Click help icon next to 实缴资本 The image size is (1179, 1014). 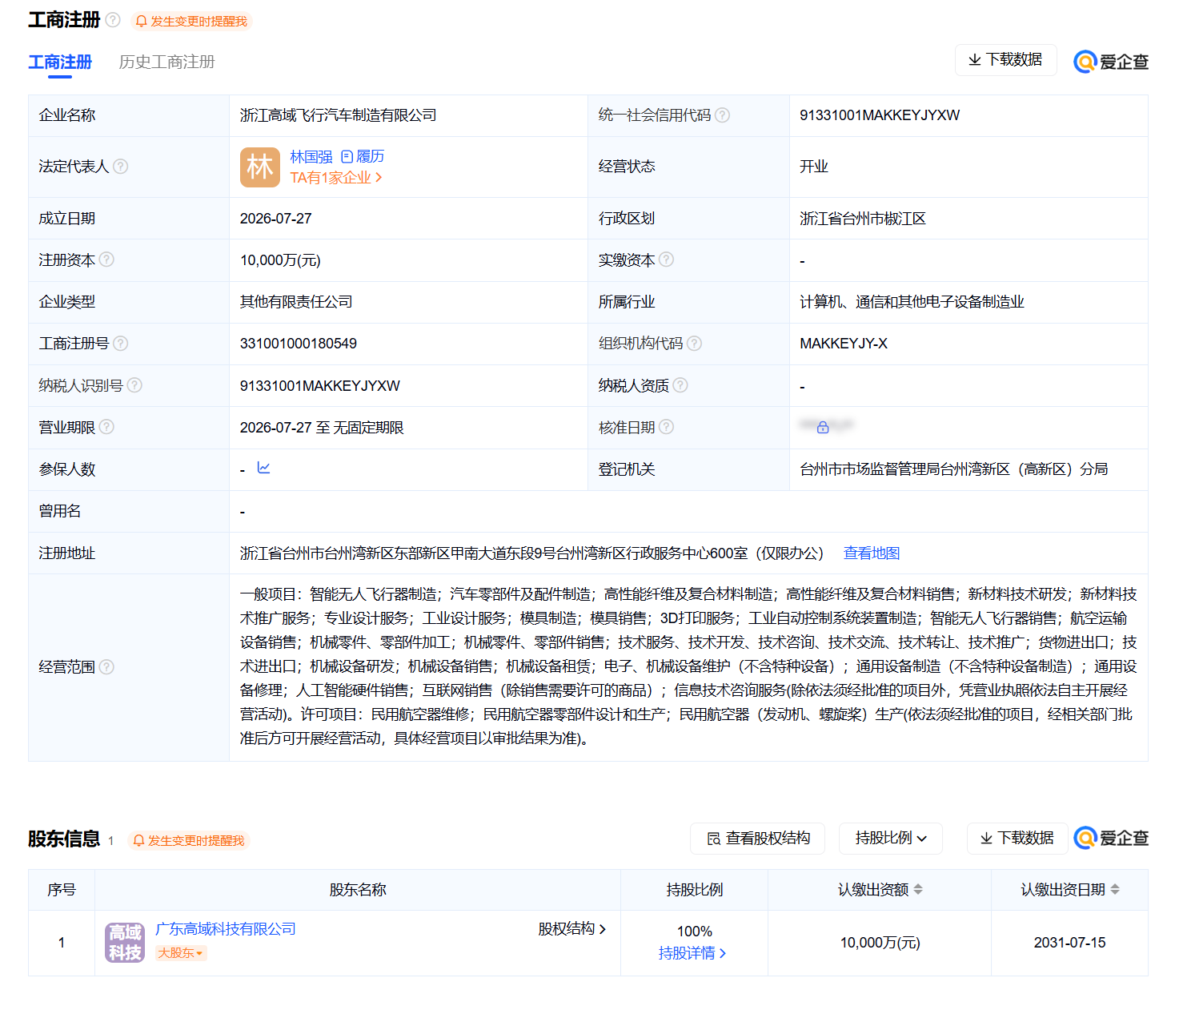666,260
